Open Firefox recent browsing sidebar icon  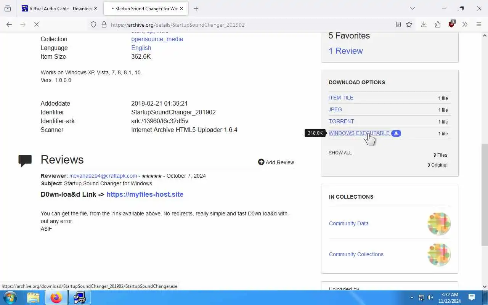point(8,8)
